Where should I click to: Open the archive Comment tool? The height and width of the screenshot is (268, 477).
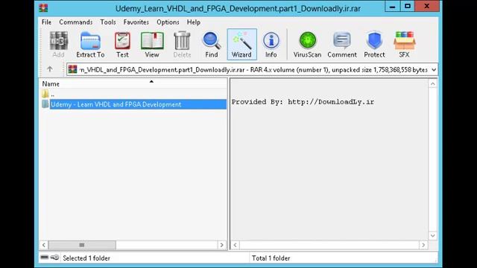(342, 45)
